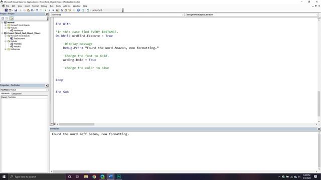Viewport: 321px width, 180px height.
Task: Open the Edit menu
Action: pos(14,6)
